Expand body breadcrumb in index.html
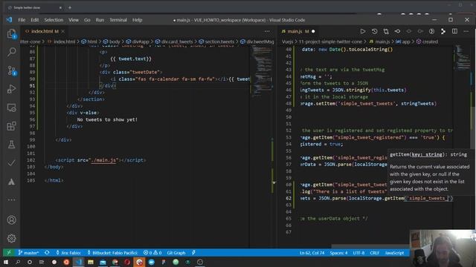This screenshot has height=267, width=476. 112,42
